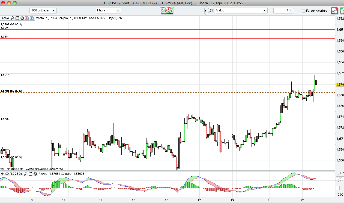Select the 1,5814 resistance line label
Viewport: 344px width, 203px height.
[x=5, y=75]
